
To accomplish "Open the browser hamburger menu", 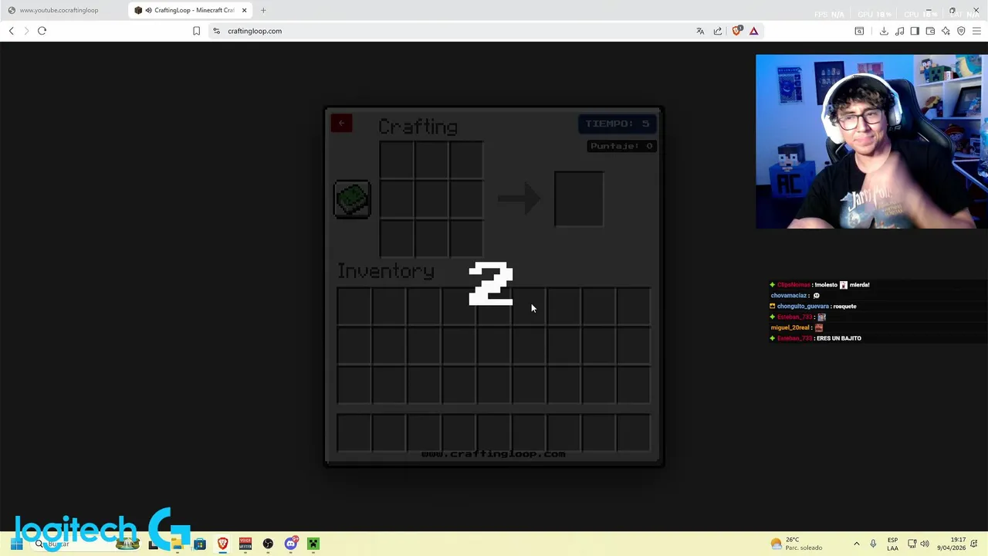I will 976,31.
